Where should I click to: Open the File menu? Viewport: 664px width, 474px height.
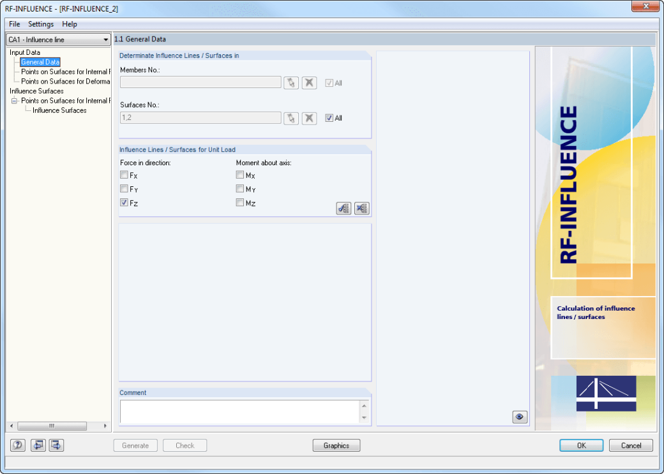tap(15, 24)
